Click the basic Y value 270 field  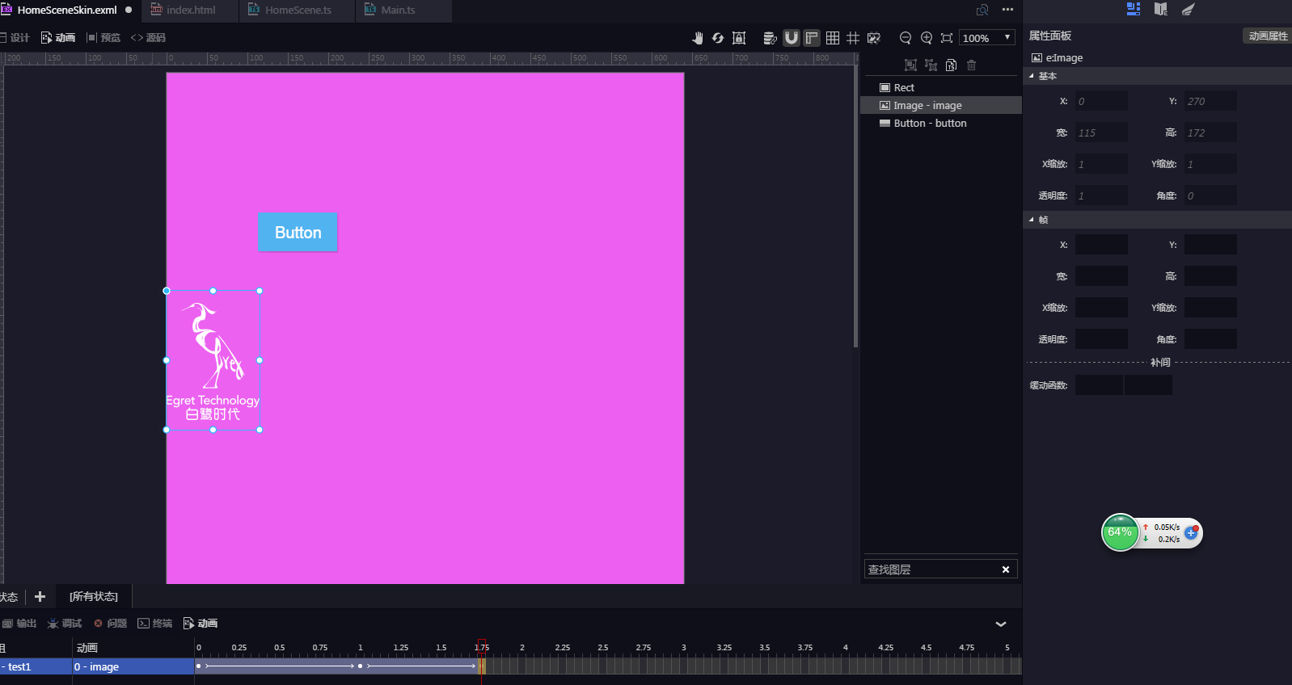click(x=1210, y=101)
